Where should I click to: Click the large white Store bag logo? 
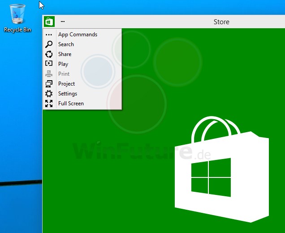(x=222, y=169)
